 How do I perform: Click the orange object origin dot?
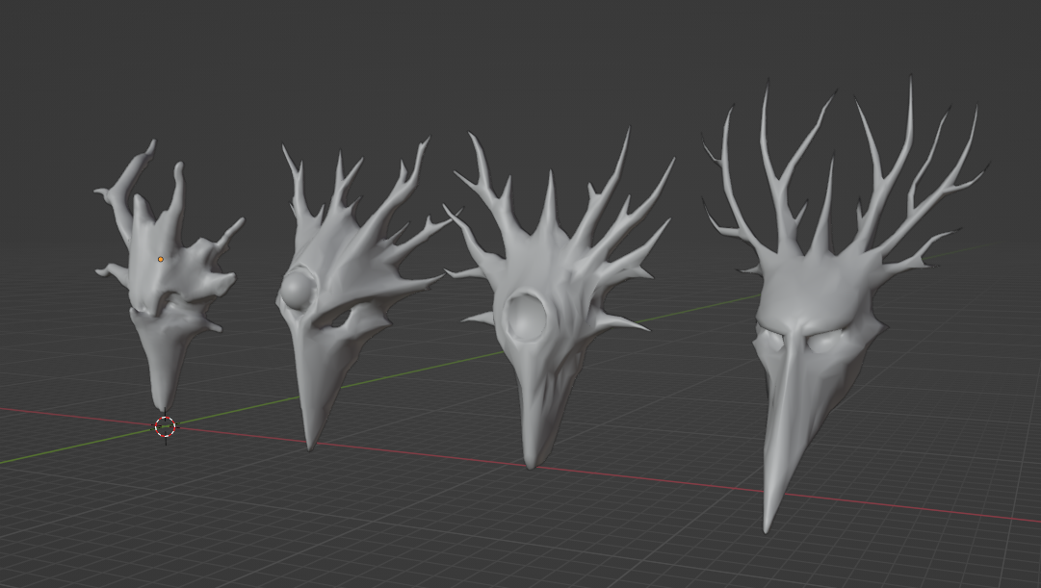(161, 259)
